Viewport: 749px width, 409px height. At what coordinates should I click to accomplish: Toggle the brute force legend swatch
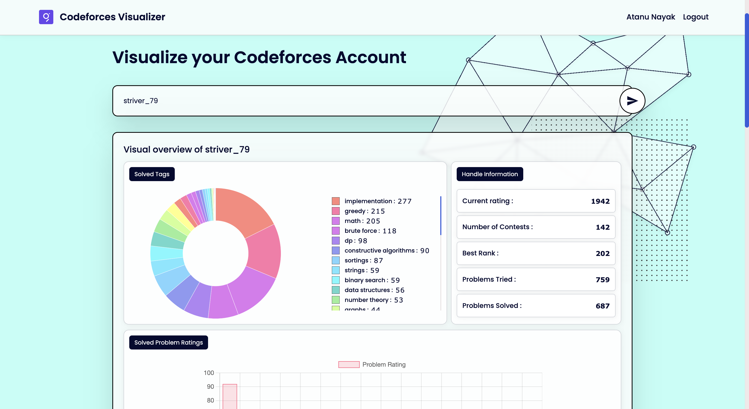(x=335, y=231)
